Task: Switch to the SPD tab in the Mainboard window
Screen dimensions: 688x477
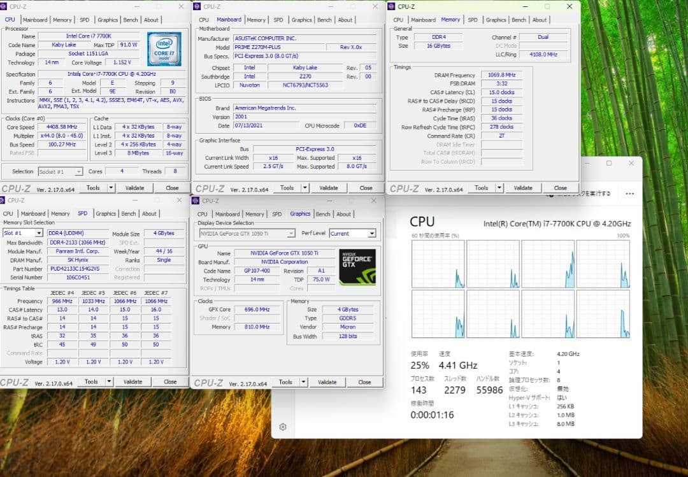Action: pos(278,20)
